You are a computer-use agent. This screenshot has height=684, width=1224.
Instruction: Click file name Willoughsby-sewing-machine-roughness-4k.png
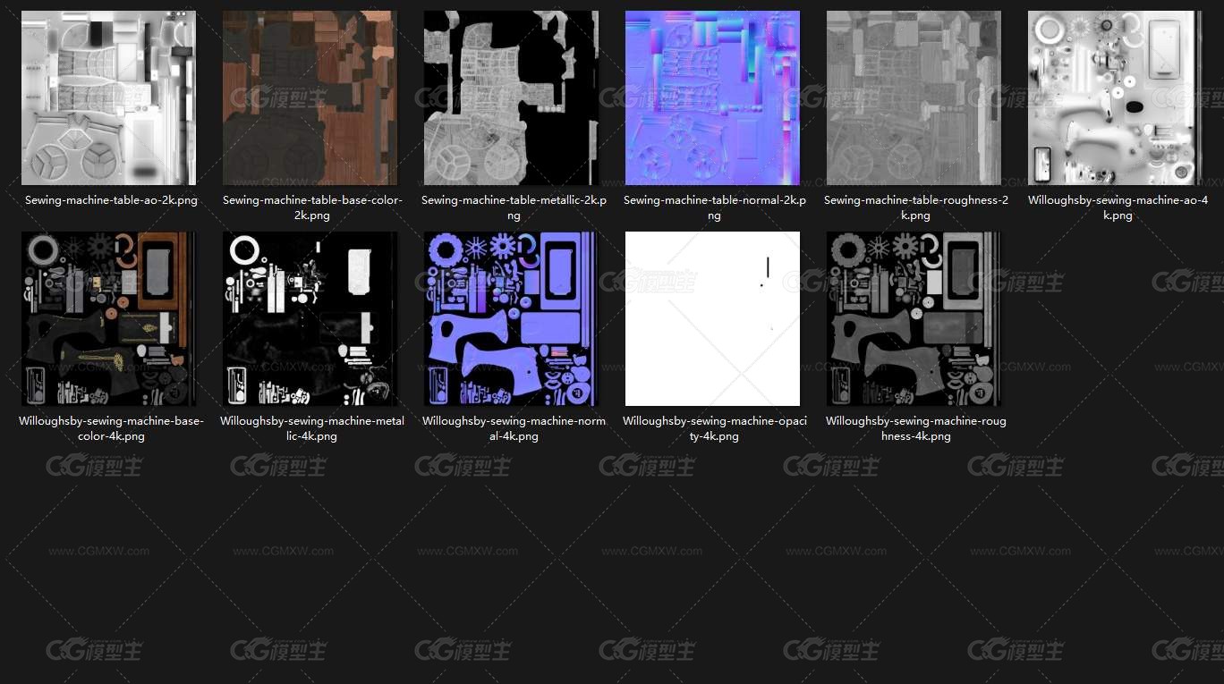point(916,429)
